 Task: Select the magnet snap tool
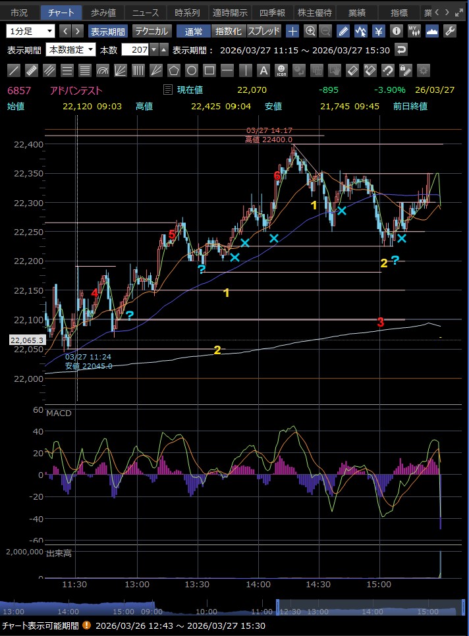388,70
